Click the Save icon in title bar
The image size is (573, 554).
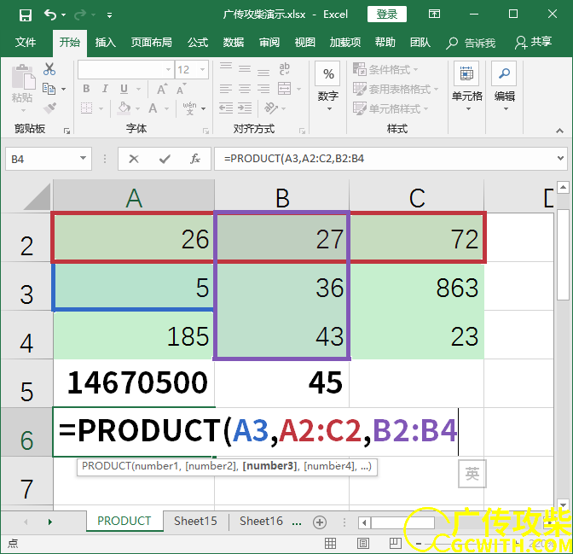point(26,15)
